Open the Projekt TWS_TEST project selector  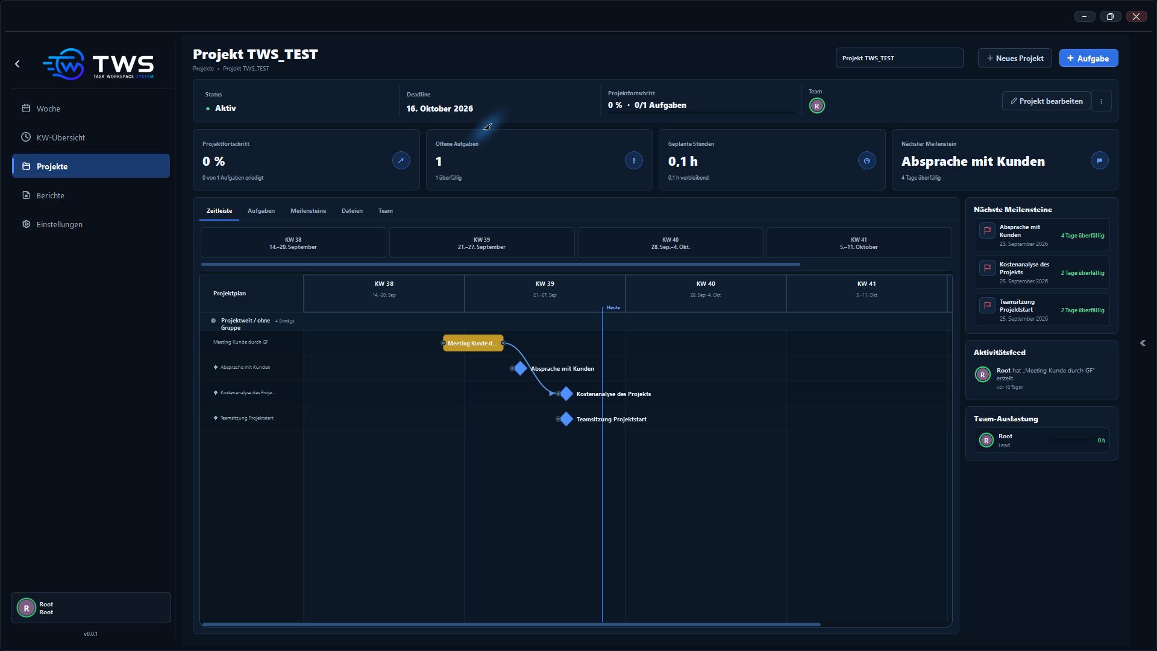pyautogui.click(x=899, y=58)
